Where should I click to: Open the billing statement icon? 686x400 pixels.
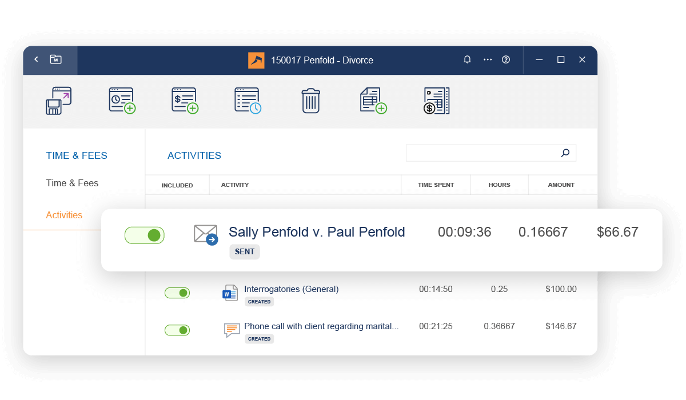click(x=436, y=100)
